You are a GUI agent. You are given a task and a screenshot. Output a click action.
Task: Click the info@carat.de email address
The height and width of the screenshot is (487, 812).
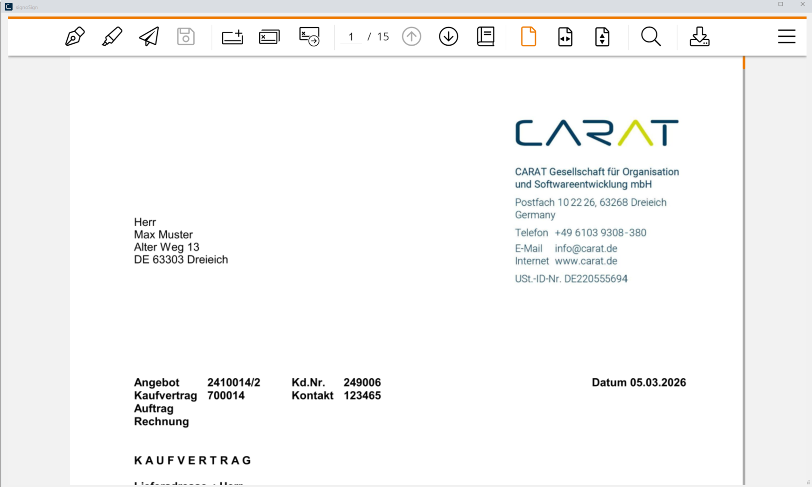[x=586, y=249]
